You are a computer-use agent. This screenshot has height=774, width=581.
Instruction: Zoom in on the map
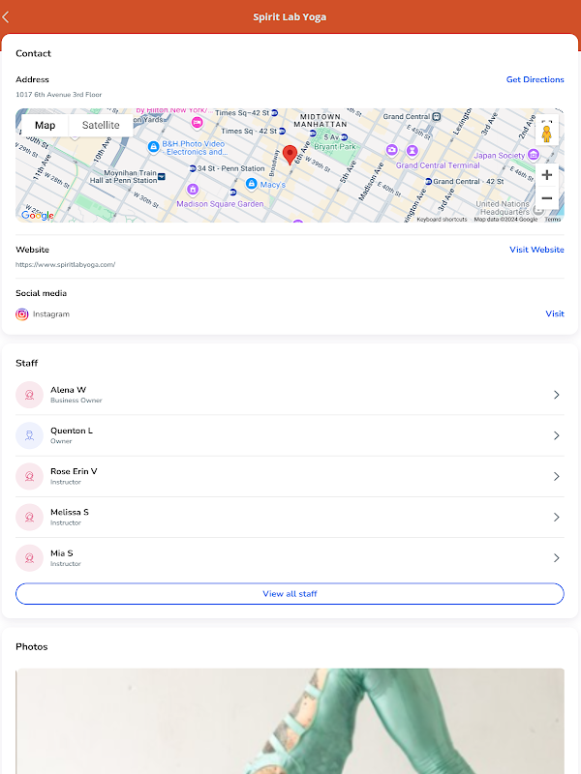click(547, 175)
